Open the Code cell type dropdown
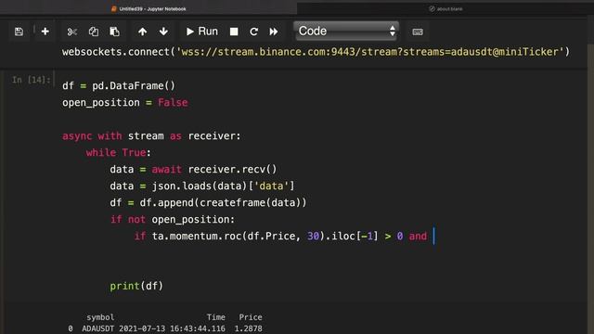The height and width of the screenshot is (334, 594). pyautogui.click(x=346, y=31)
